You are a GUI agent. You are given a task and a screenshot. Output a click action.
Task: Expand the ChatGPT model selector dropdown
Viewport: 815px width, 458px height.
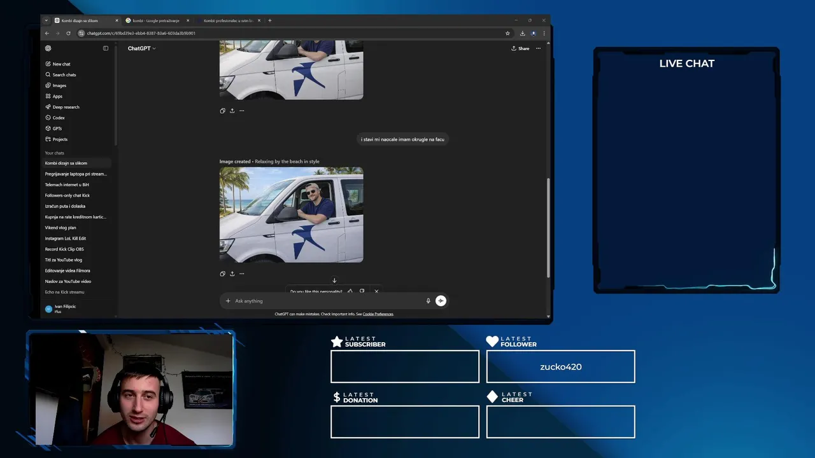pyautogui.click(x=141, y=48)
